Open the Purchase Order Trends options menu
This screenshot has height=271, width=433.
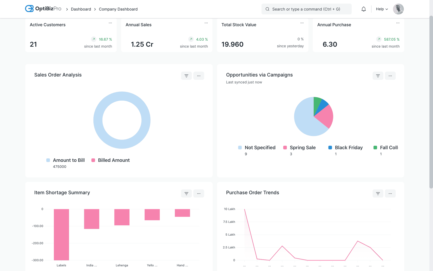pyautogui.click(x=390, y=193)
